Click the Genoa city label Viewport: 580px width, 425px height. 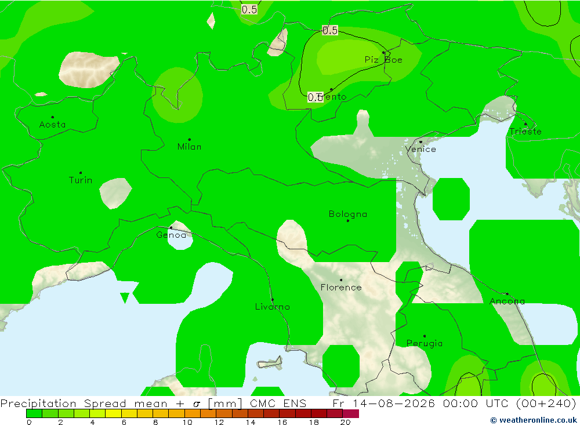pyautogui.click(x=171, y=235)
